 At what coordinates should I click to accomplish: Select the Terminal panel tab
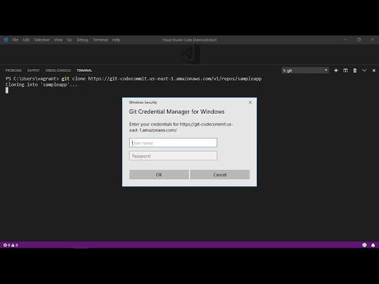coord(84,70)
